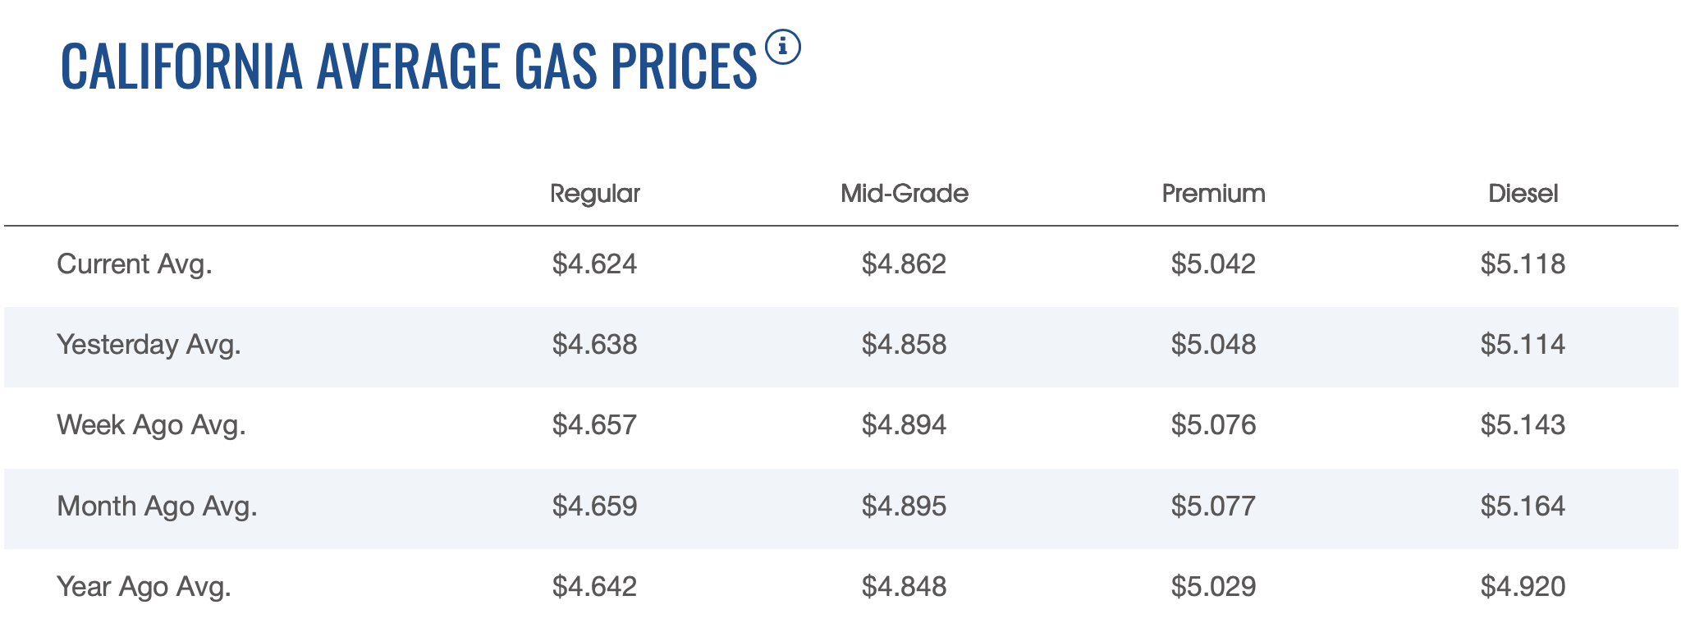
Task: Click the info icon beside the title
Action: point(782,48)
